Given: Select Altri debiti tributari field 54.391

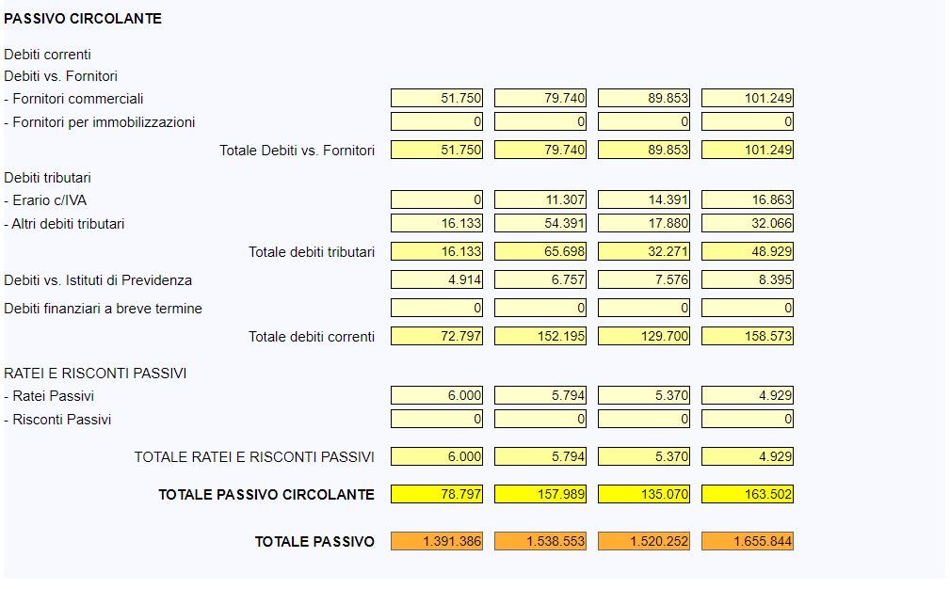Looking at the screenshot, I should (x=540, y=223).
